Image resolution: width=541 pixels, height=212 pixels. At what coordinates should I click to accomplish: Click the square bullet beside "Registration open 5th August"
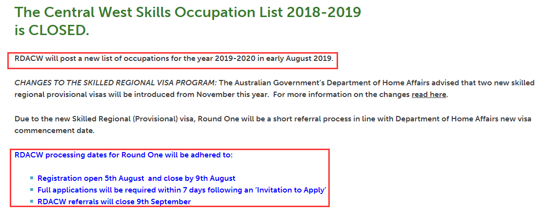[x=32, y=178]
